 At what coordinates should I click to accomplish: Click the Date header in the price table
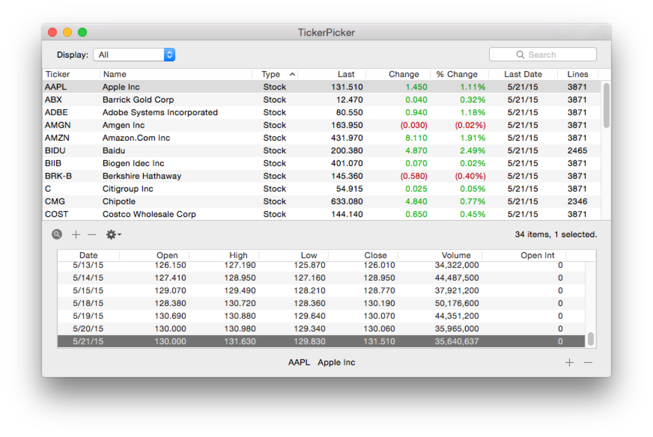click(x=88, y=255)
